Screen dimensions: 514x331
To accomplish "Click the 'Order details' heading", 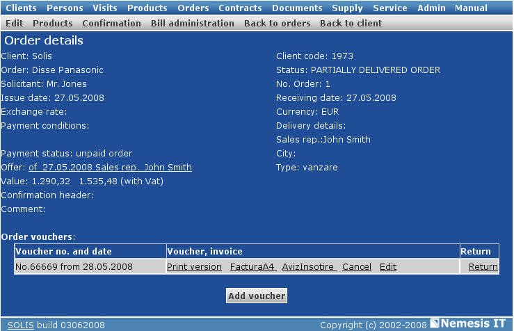I will click(x=44, y=40).
